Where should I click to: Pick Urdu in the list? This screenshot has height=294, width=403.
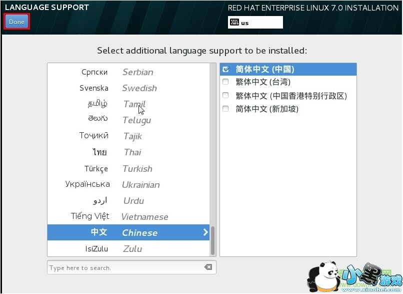point(128,200)
